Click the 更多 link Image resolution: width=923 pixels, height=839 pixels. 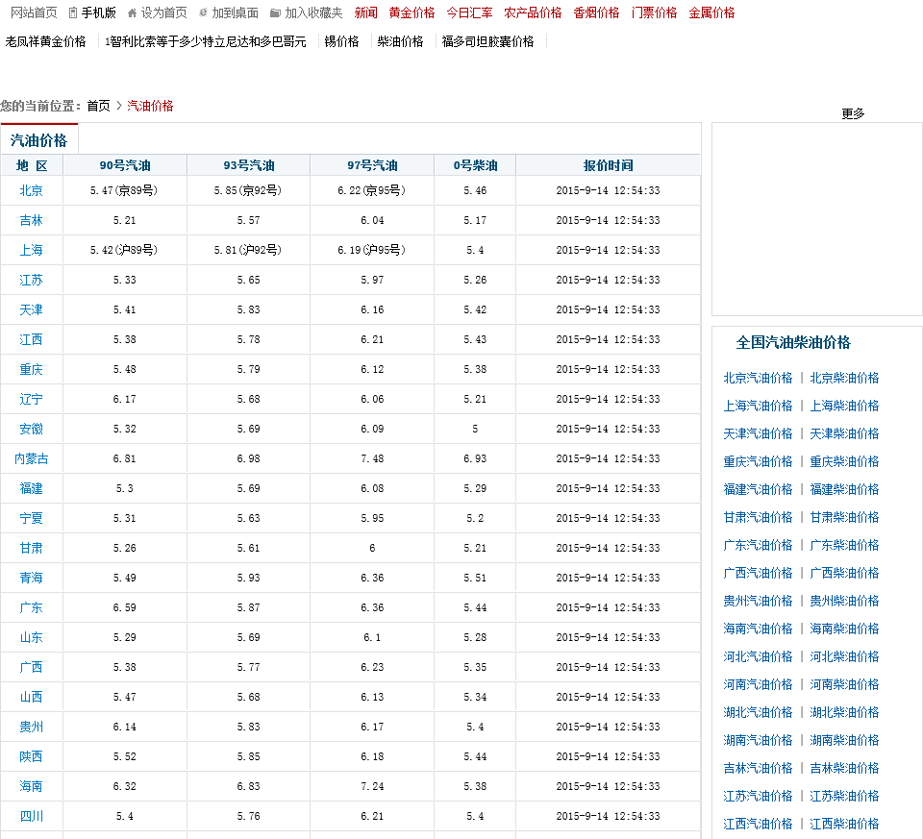point(853,113)
